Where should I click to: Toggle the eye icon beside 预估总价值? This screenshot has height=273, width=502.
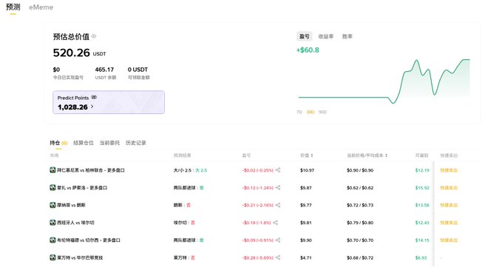click(94, 36)
